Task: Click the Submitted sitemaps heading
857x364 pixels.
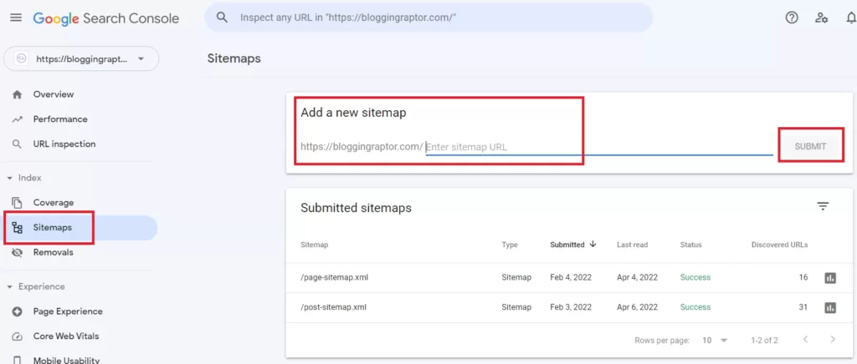Action: click(x=356, y=208)
